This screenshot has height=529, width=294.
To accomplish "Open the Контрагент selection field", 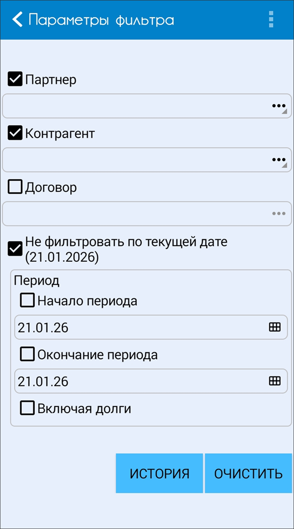I will click(x=135, y=160).
